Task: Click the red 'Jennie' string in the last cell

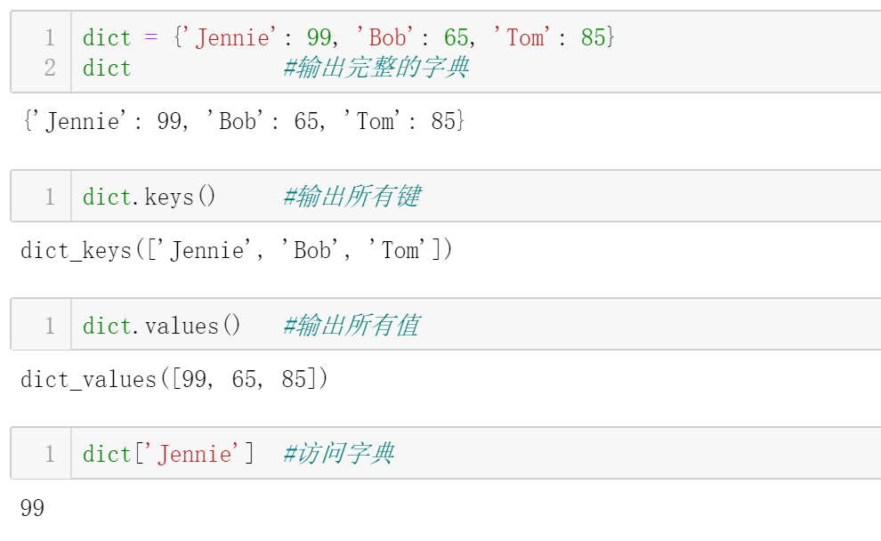Action: click(x=194, y=455)
